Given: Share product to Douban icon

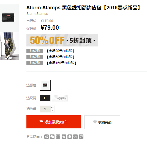Looking at the screenshot, I should coord(81,137).
